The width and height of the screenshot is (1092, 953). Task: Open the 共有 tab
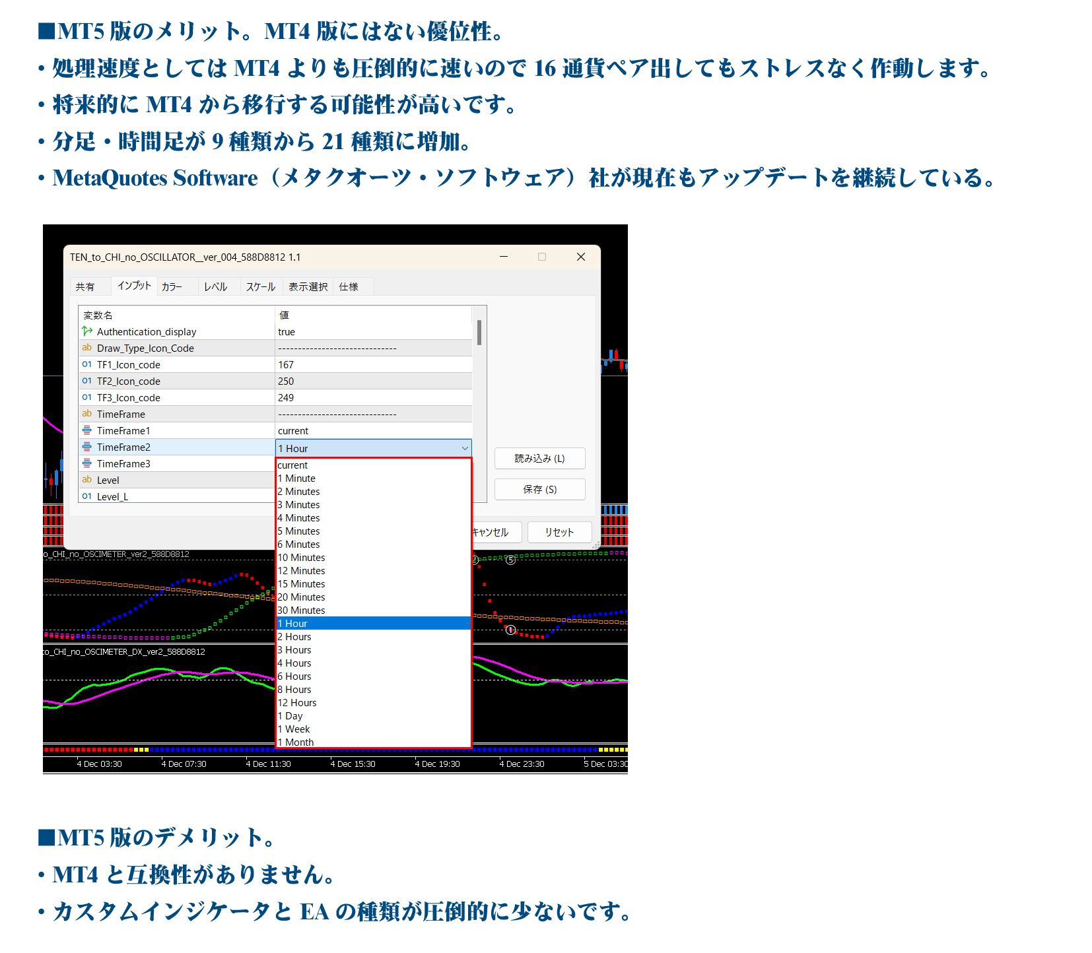pos(85,287)
